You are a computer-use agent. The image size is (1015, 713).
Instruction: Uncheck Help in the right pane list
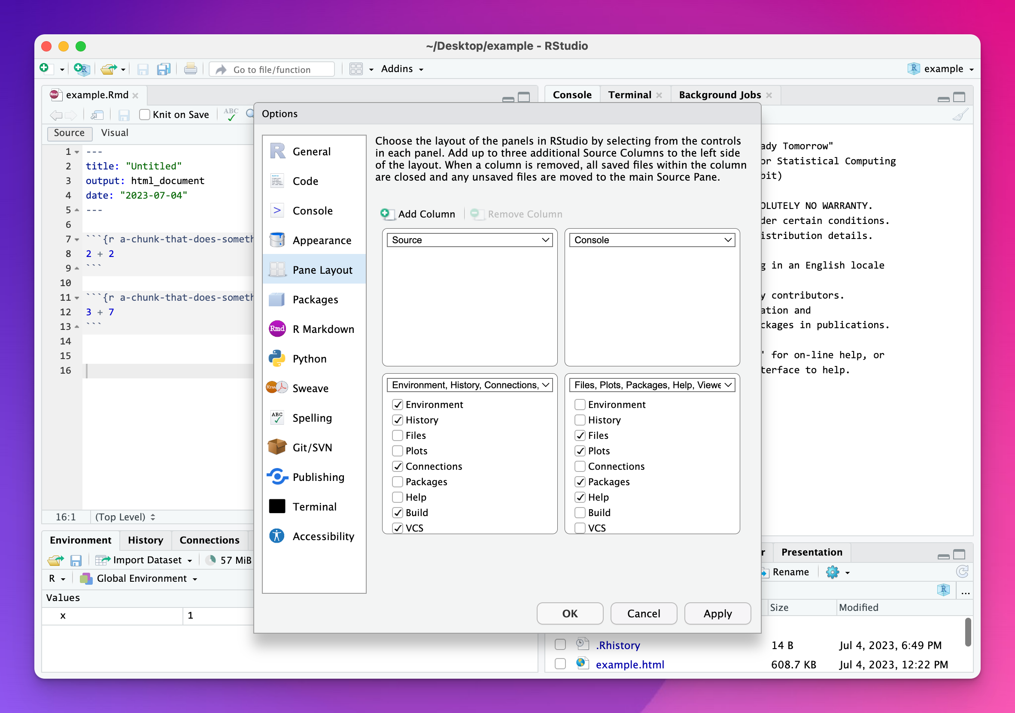580,497
